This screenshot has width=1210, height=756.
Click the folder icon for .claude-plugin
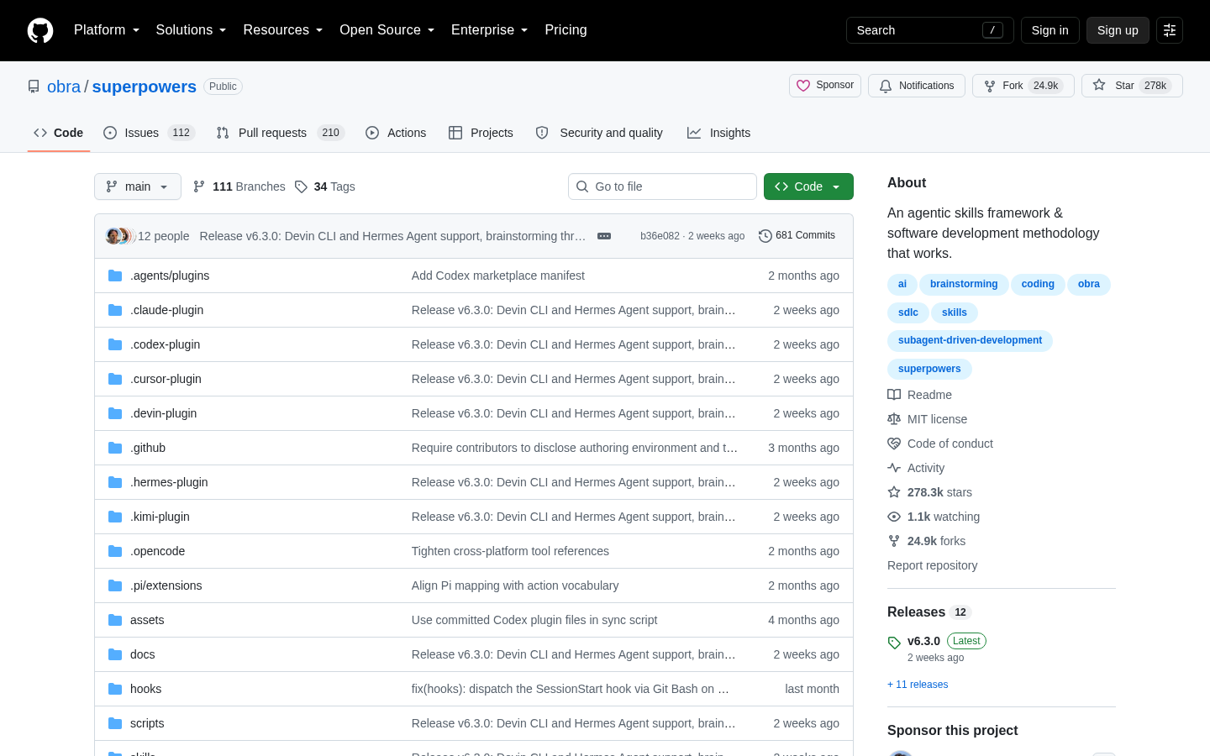coord(115,310)
